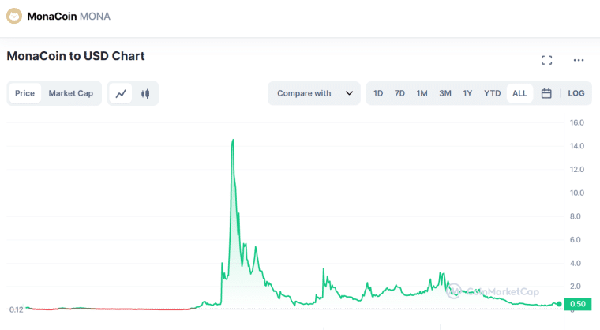Set chart range to 1Y

(467, 93)
